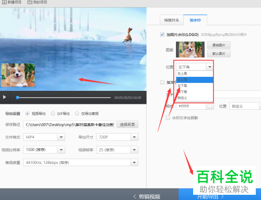Image resolution: width=261 pixels, height=200 pixels.
Task: Play the video preview
Action: (5, 97)
